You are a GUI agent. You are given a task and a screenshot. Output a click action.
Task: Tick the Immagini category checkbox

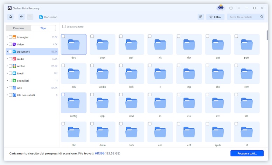point(10,37)
